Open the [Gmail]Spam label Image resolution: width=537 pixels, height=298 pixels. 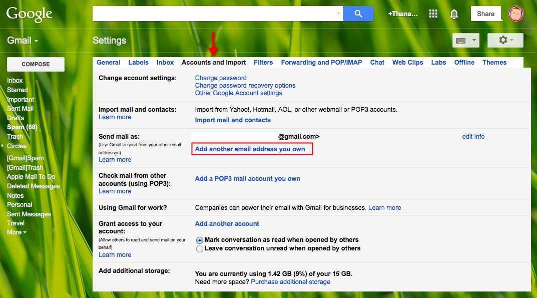click(26, 158)
